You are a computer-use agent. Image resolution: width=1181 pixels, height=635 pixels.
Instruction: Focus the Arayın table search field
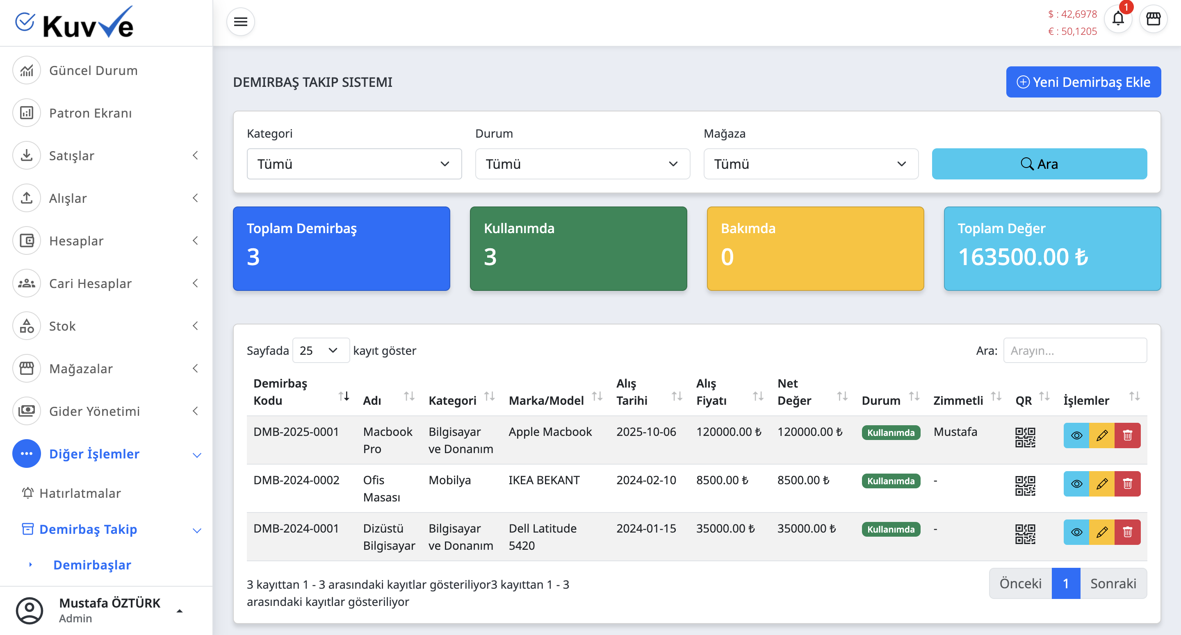[1075, 351]
